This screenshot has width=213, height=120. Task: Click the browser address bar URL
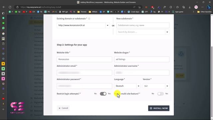click(x=41, y=7)
